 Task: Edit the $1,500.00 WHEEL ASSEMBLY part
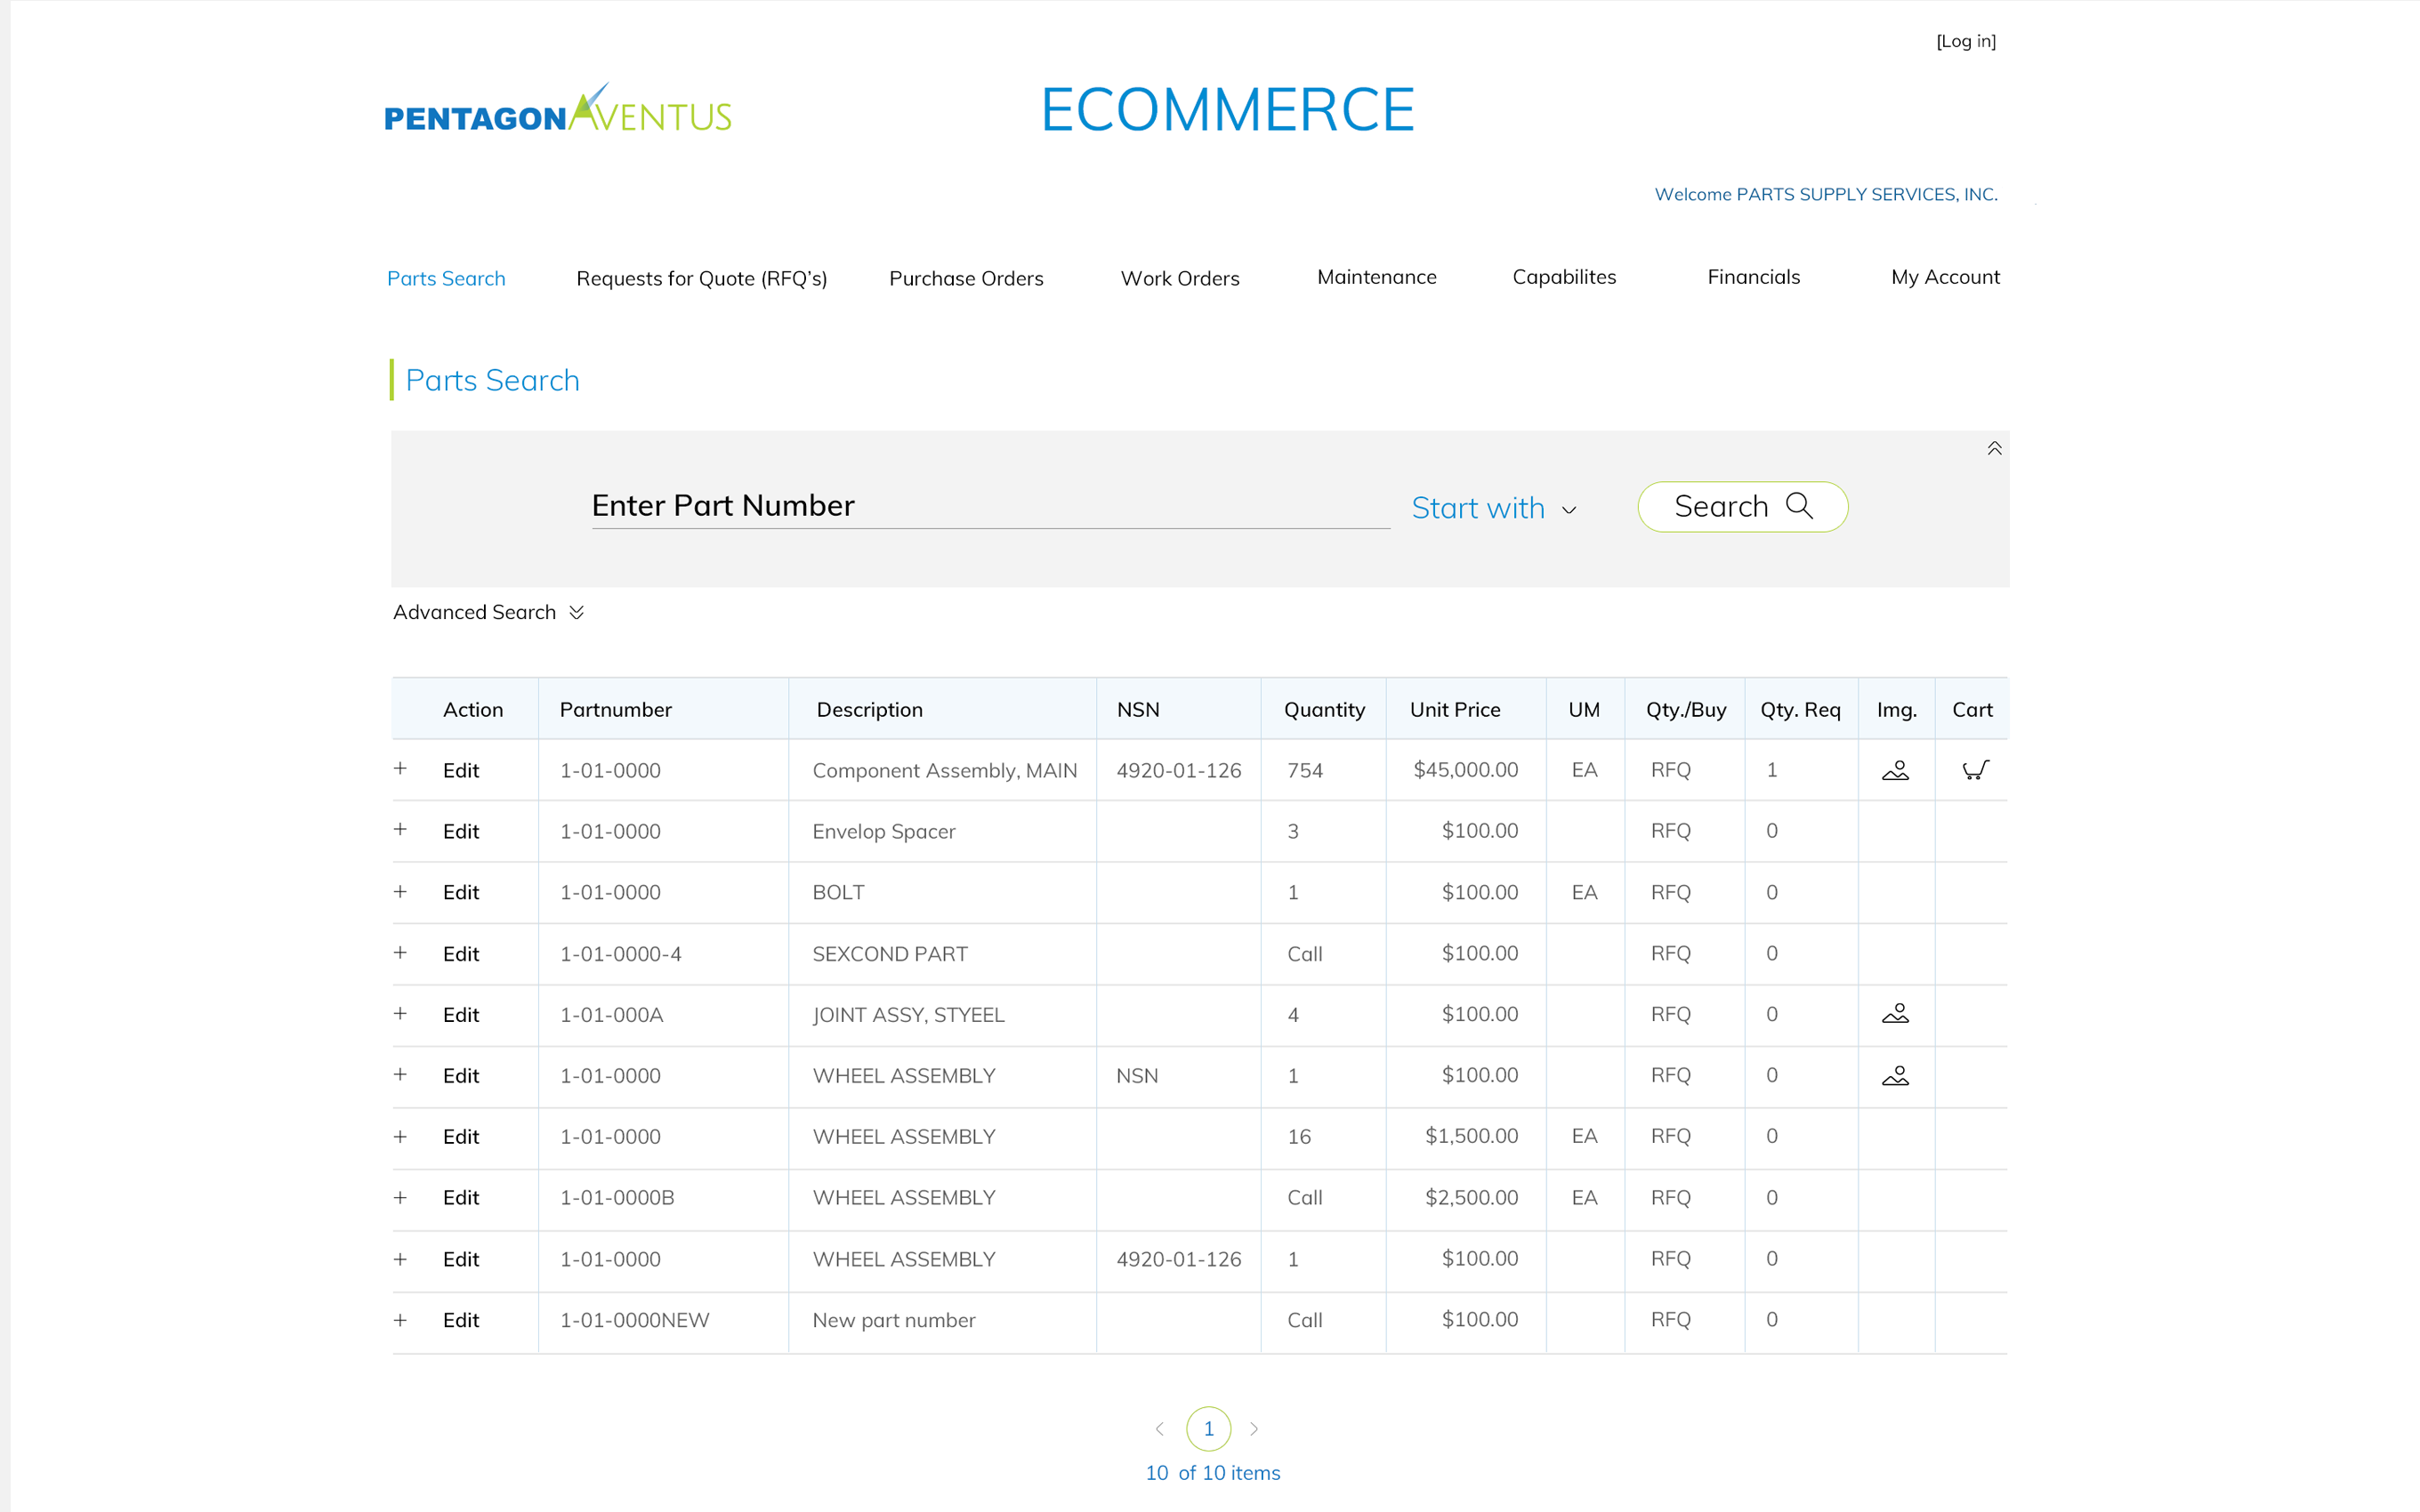(x=461, y=1137)
